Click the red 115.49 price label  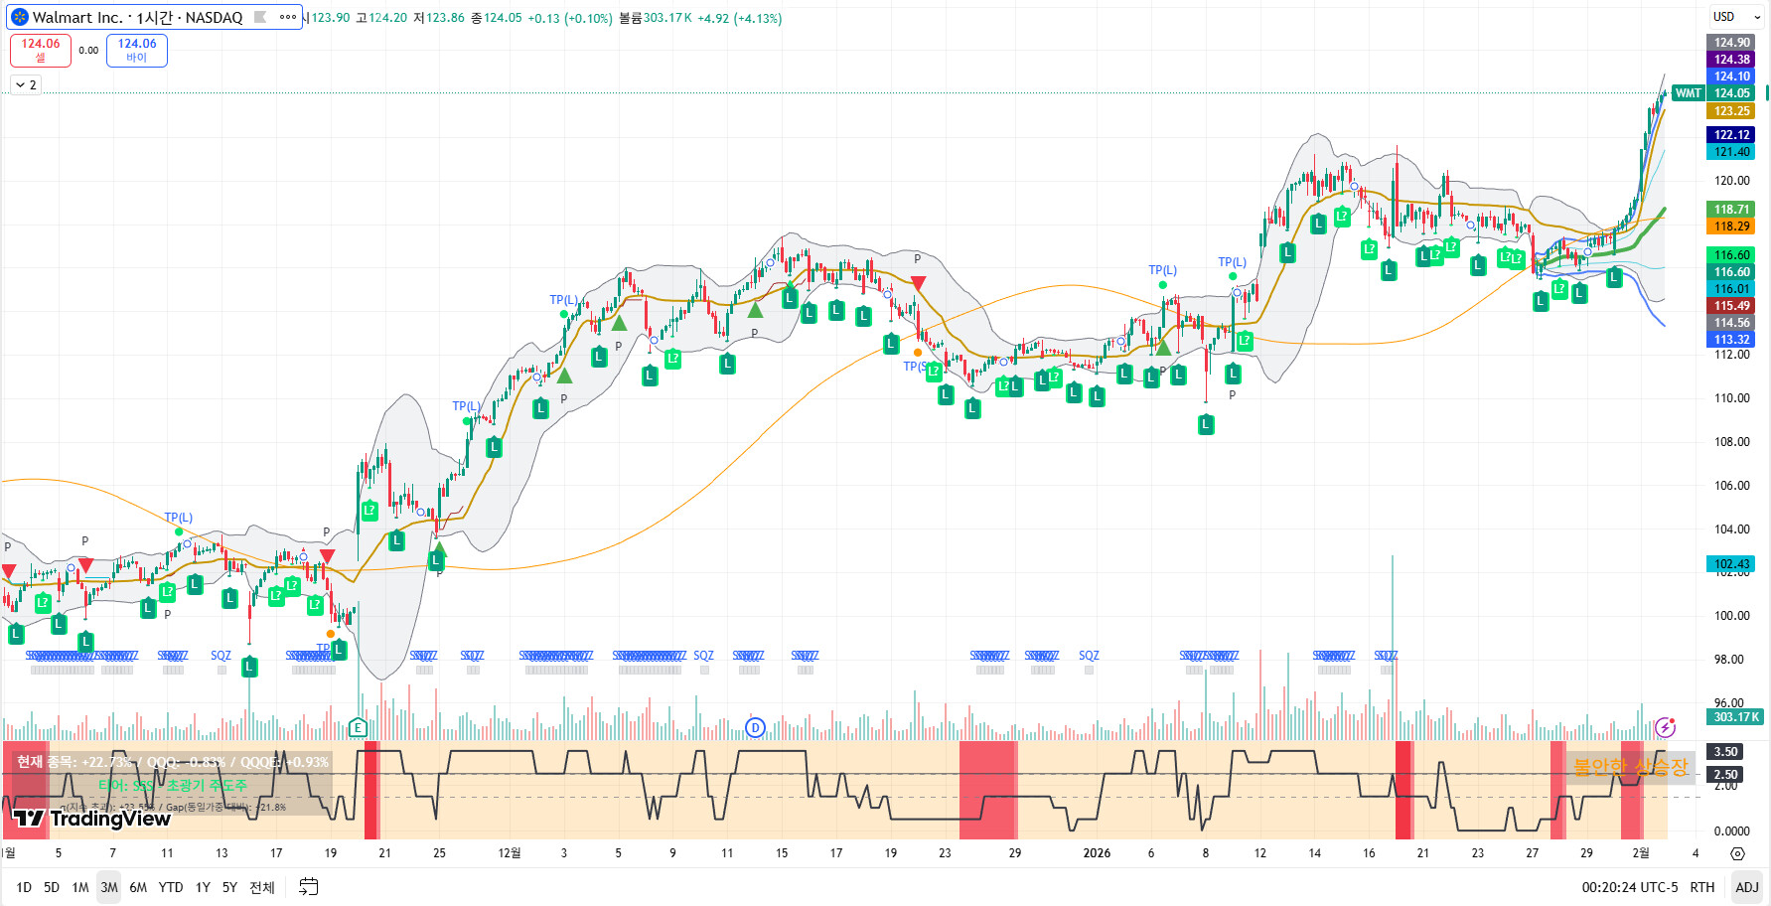(1731, 306)
